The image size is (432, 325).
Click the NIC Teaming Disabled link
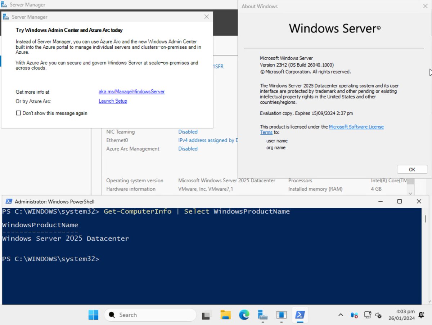(188, 132)
